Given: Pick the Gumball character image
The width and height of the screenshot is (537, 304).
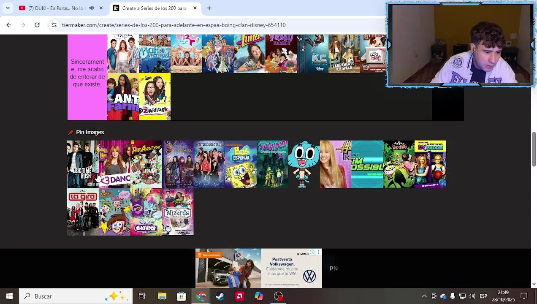Looking at the screenshot, I should [x=304, y=164].
